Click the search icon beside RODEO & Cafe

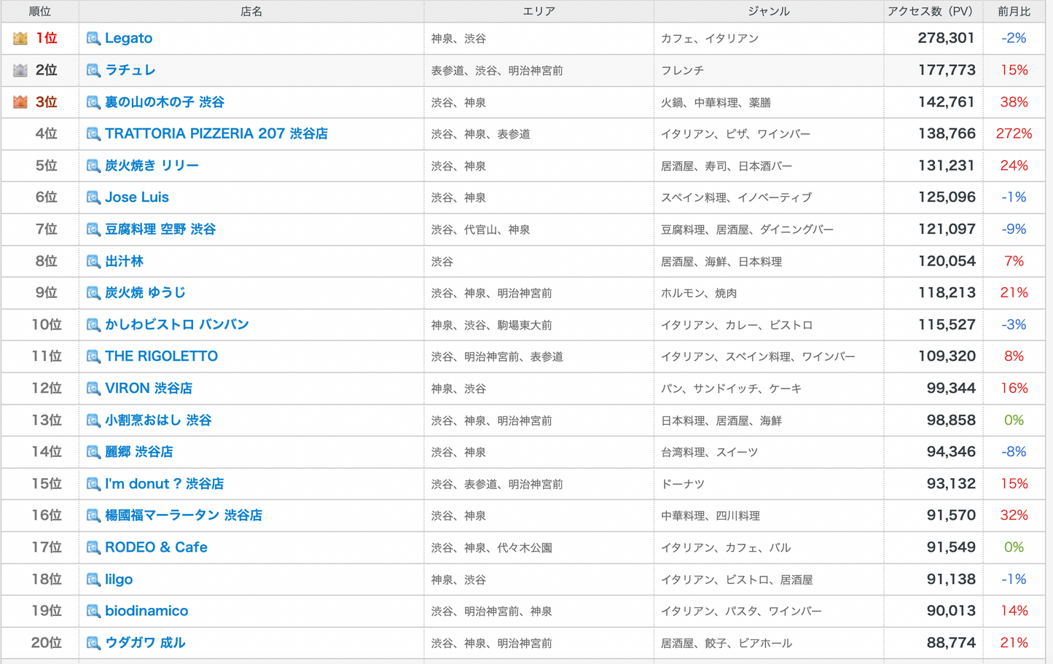(x=93, y=547)
